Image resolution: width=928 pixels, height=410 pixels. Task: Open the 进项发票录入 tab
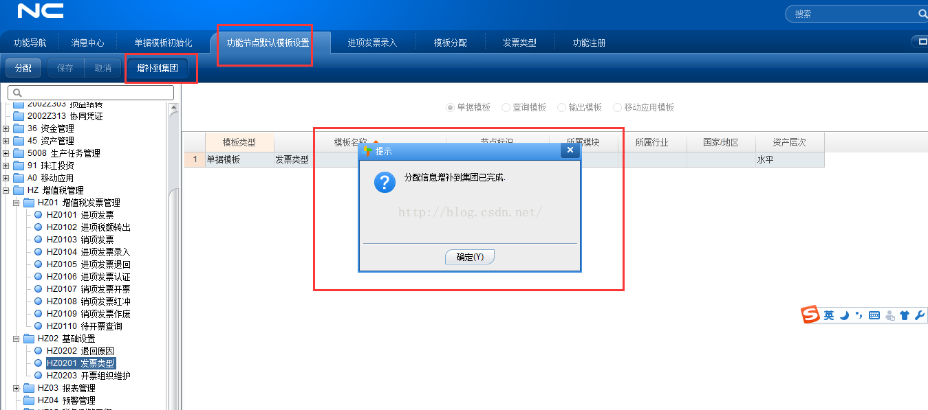372,43
